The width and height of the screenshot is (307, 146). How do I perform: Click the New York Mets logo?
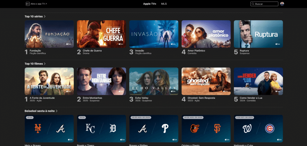pos(37,128)
